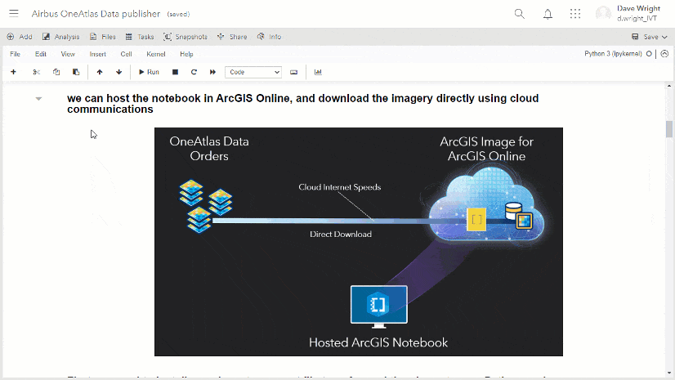Click the Python 3 (ipykernel) kernel indicator

pos(613,54)
